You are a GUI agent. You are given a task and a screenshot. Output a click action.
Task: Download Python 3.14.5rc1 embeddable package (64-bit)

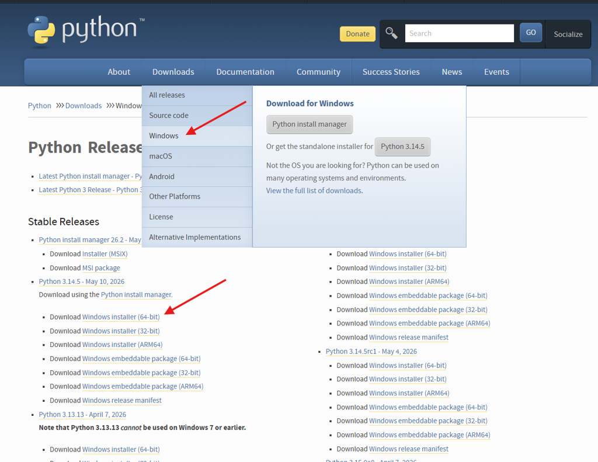click(428, 408)
